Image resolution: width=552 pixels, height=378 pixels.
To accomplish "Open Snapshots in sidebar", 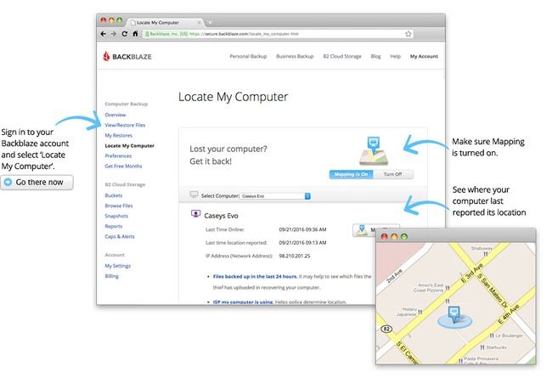I will [116, 216].
